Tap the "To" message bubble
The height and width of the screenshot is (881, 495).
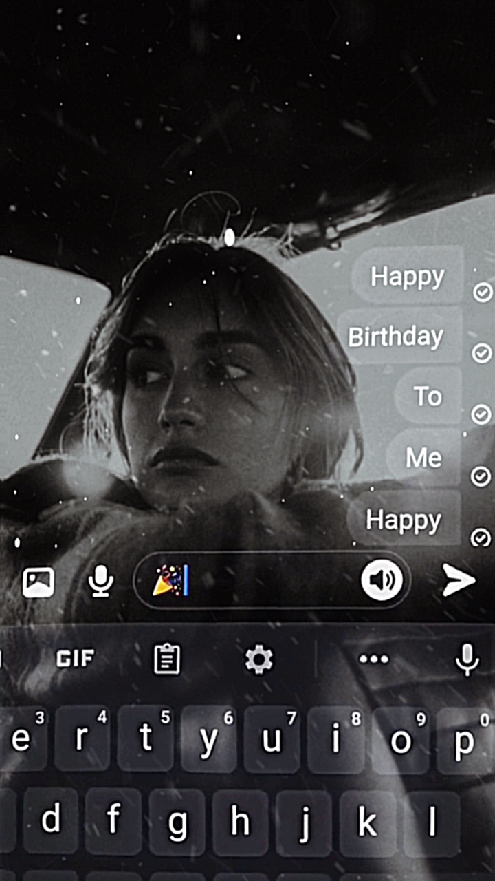coord(428,396)
